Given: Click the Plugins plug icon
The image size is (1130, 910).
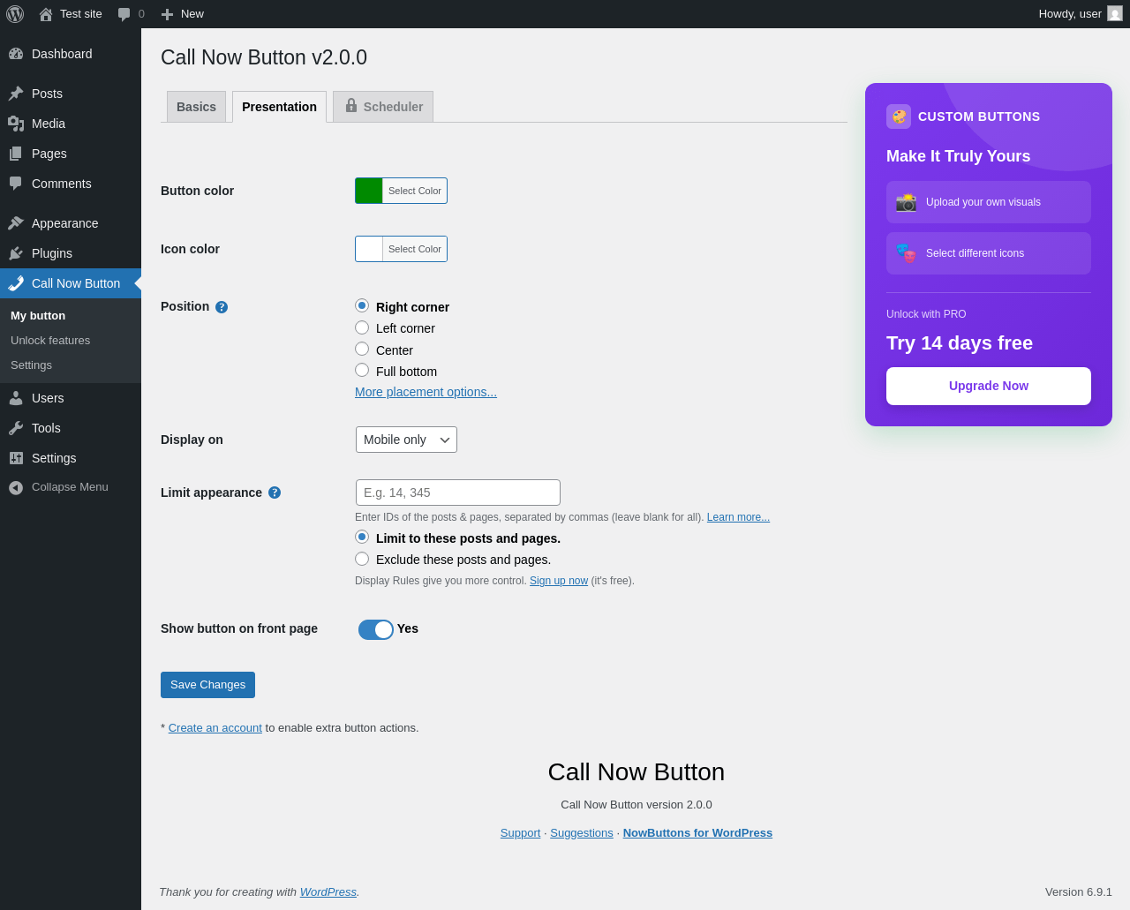Looking at the screenshot, I should coord(16,253).
